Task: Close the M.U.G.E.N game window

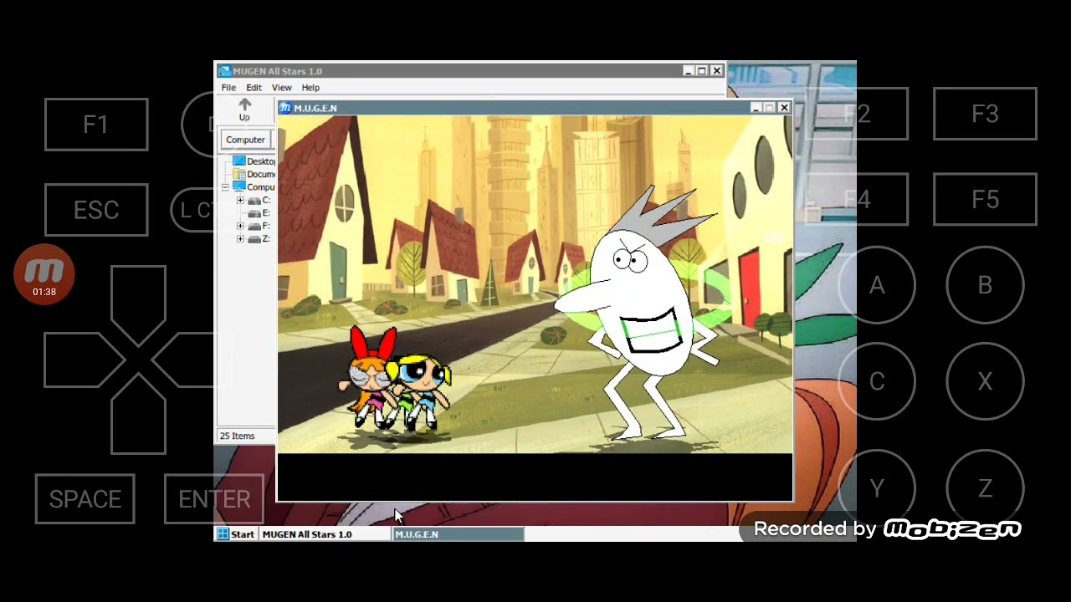Action: tap(784, 108)
